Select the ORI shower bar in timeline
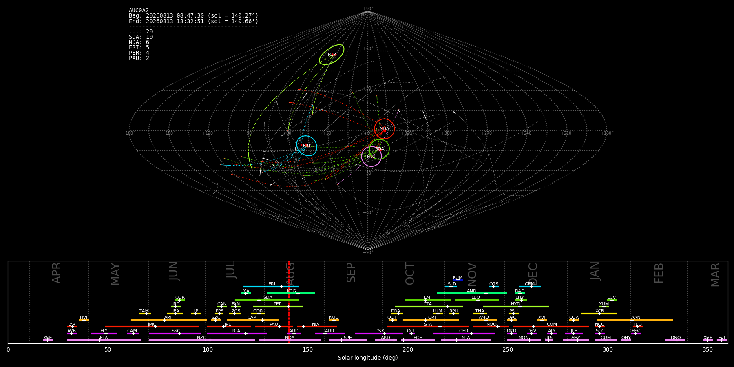 coord(431,320)
